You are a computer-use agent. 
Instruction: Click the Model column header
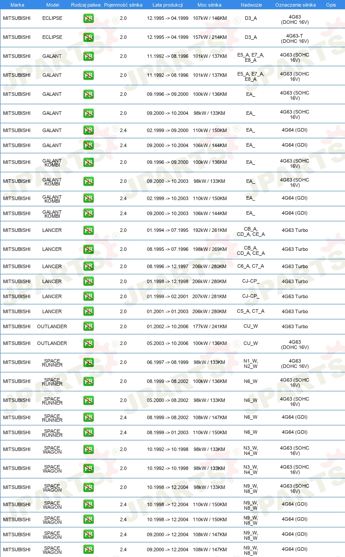pos(52,5)
